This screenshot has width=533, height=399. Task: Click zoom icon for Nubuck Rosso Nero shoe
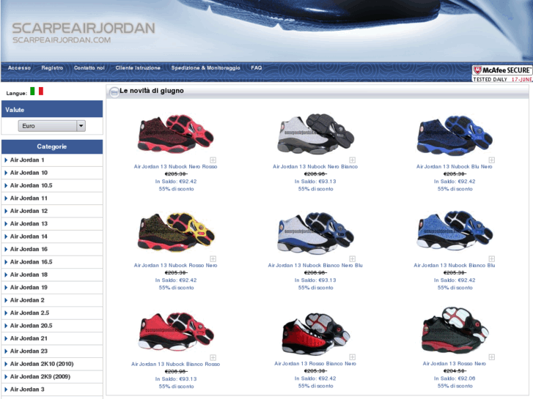213,258
